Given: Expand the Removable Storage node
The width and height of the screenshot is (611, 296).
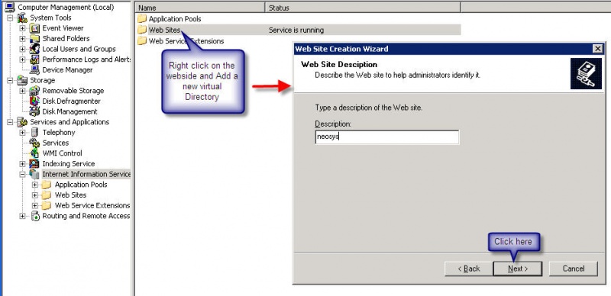Looking at the screenshot, I should click(23, 91).
